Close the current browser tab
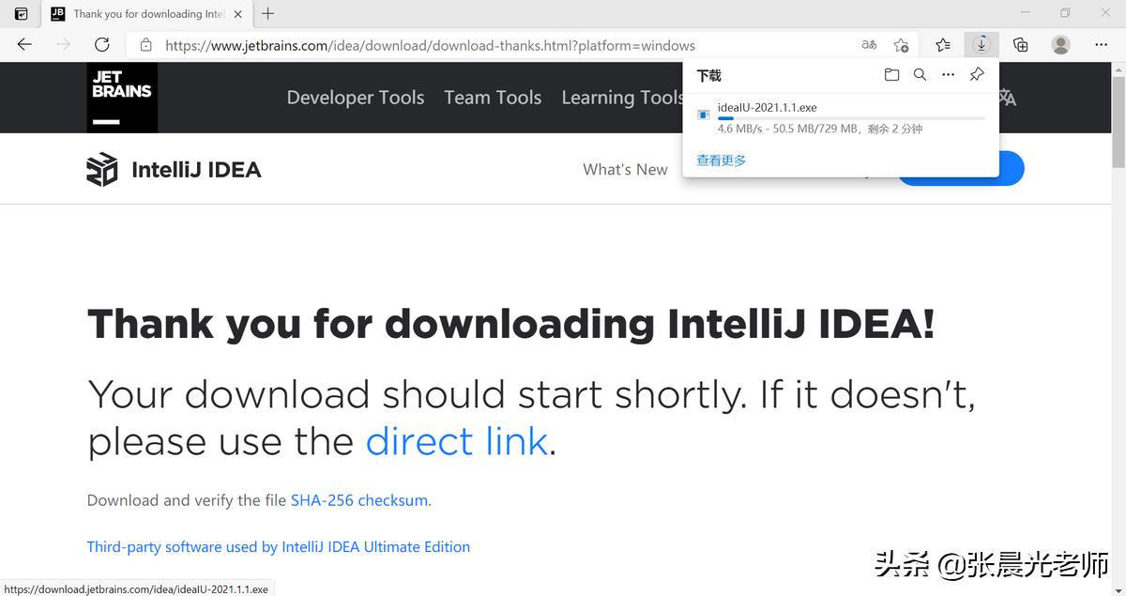Viewport: 1126px width, 596px height. tap(237, 14)
